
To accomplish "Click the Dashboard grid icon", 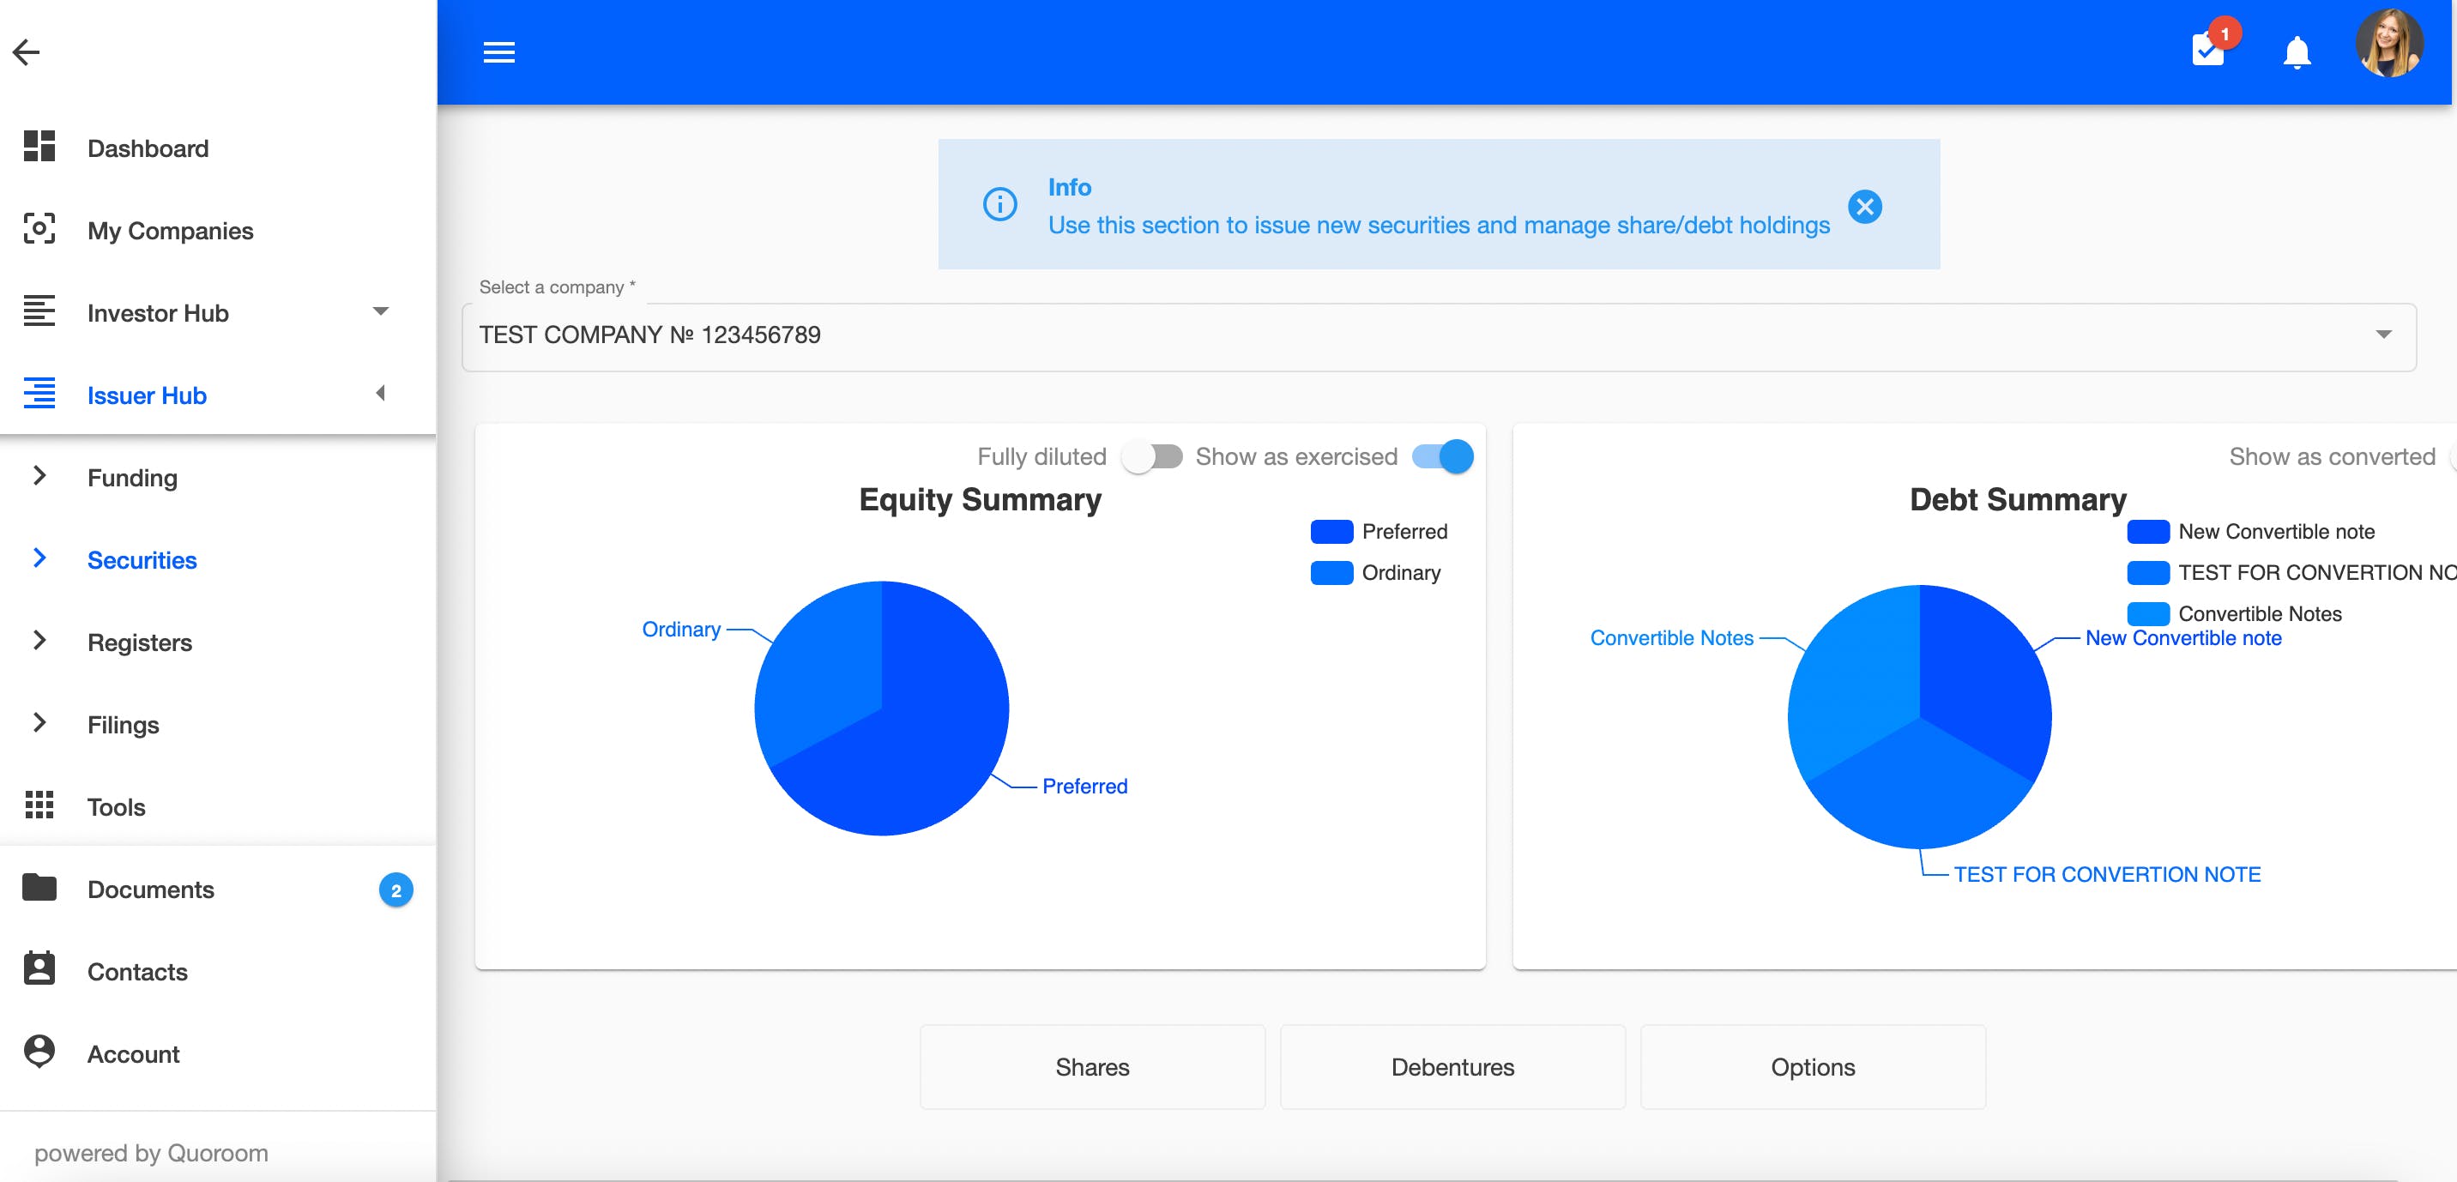I will click(39, 147).
